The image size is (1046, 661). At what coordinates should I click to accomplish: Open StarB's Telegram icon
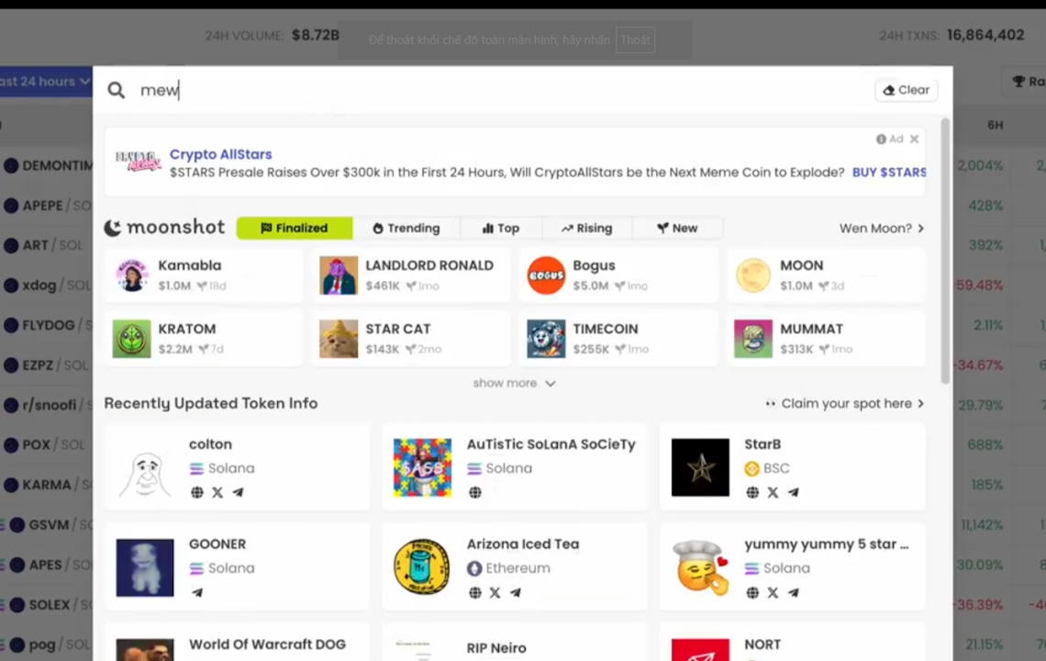pos(793,493)
